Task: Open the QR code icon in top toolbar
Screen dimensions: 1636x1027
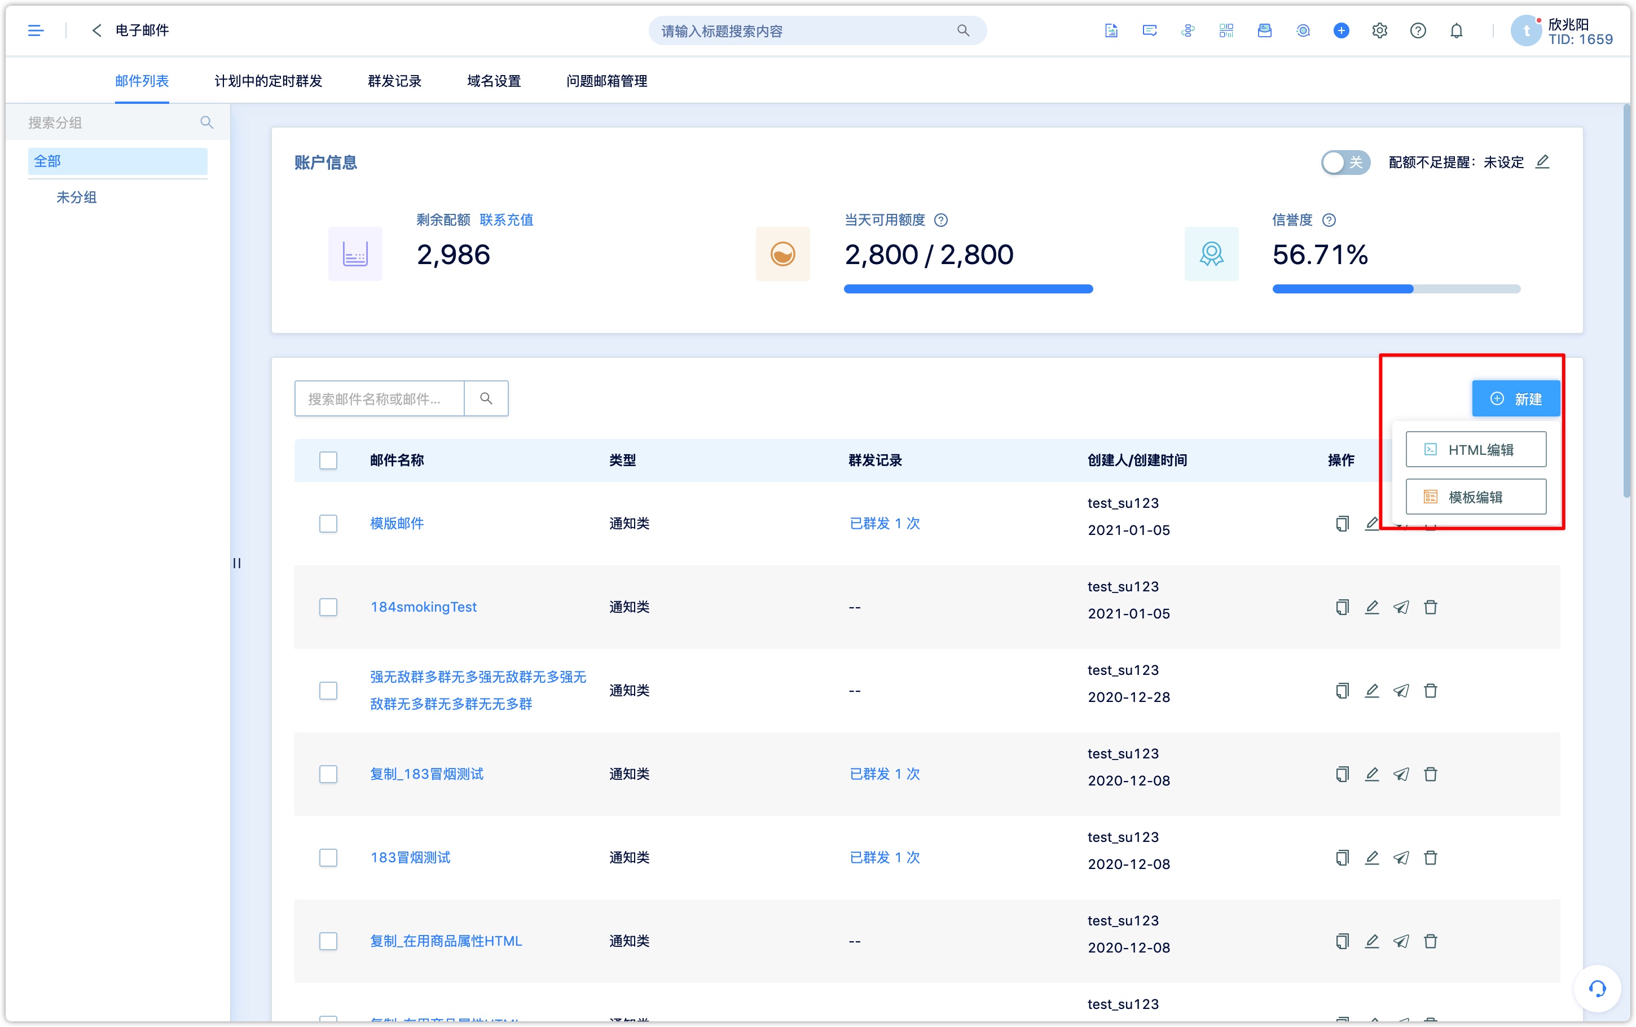Action: click(1226, 30)
